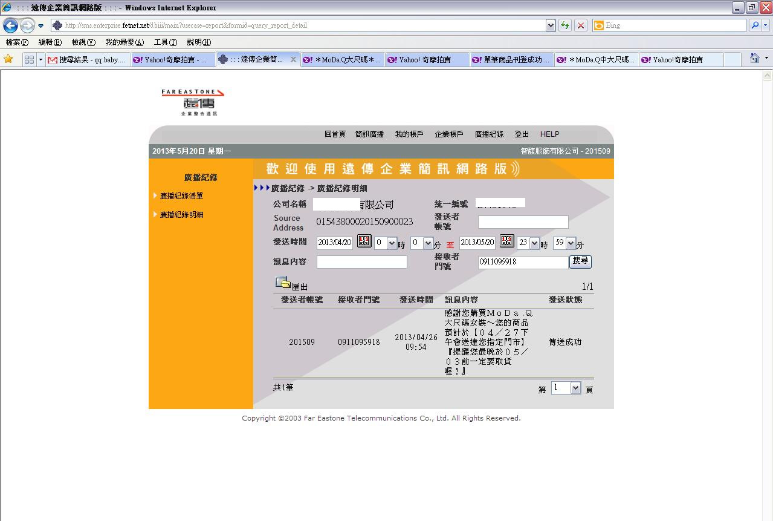Open the page number dropdown

(575, 388)
